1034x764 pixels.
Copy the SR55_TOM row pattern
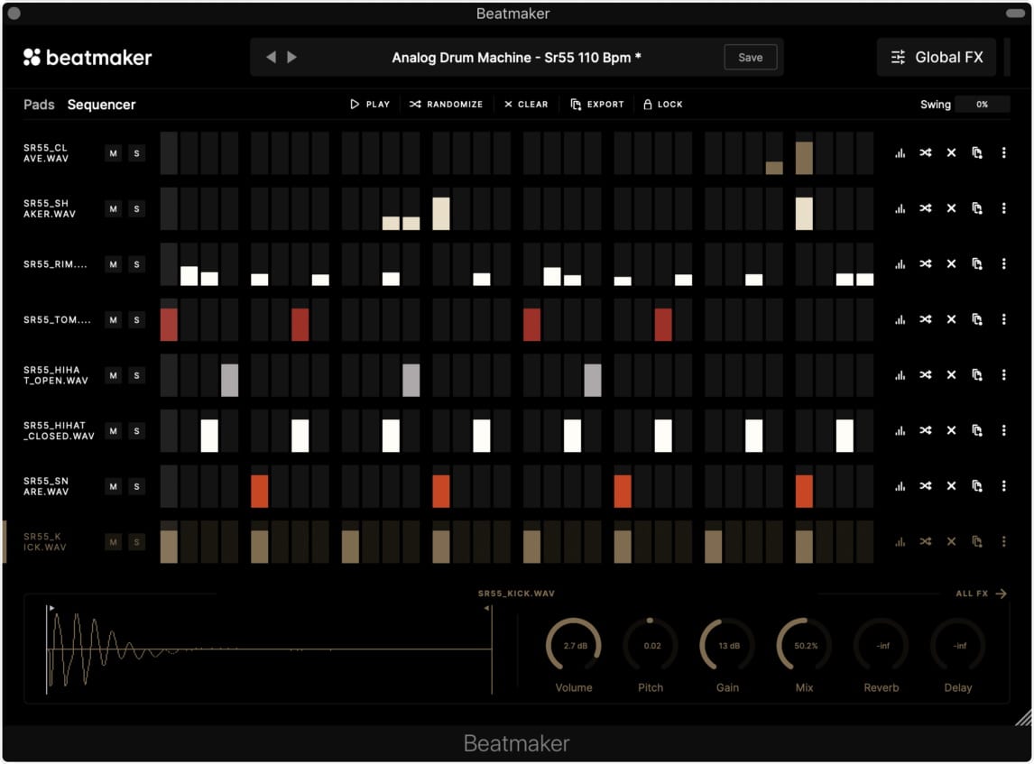pos(976,319)
